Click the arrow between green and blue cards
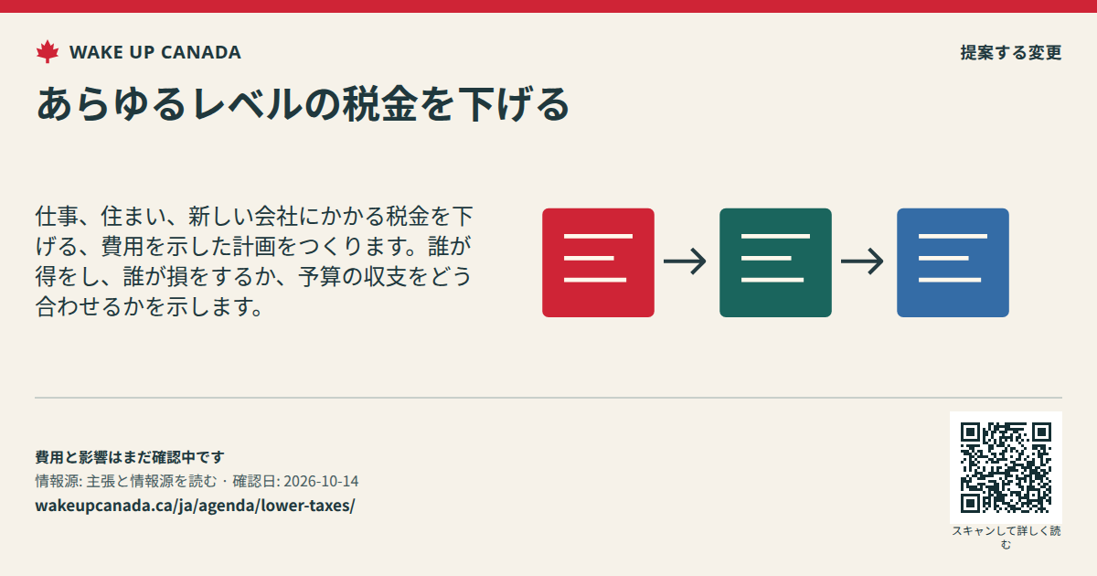The image size is (1097, 576). point(863,262)
